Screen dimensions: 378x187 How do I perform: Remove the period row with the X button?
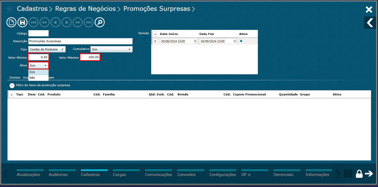coord(155,41)
